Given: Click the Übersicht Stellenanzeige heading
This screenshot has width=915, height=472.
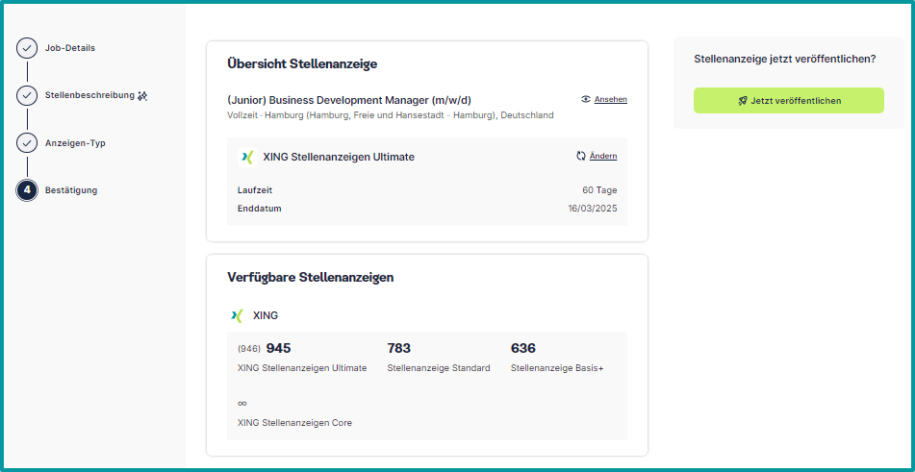Looking at the screenshot, I should click(x=302, y=64).
